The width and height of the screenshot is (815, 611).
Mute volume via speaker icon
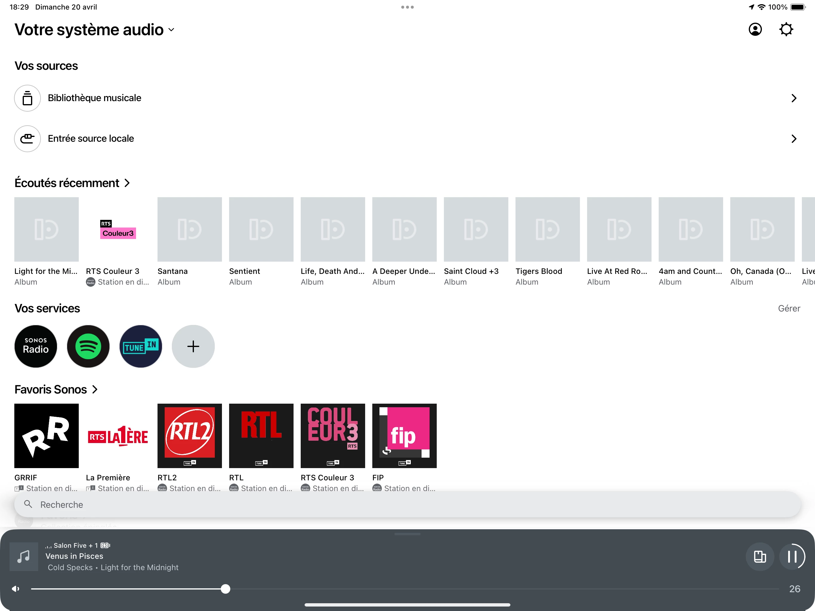(x=16, y=589)
